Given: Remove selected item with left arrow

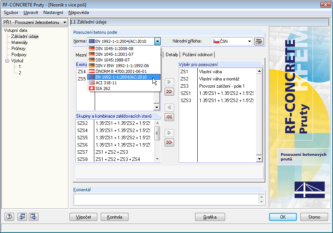Looking at the screenshot, I should (x=169, y=107).
